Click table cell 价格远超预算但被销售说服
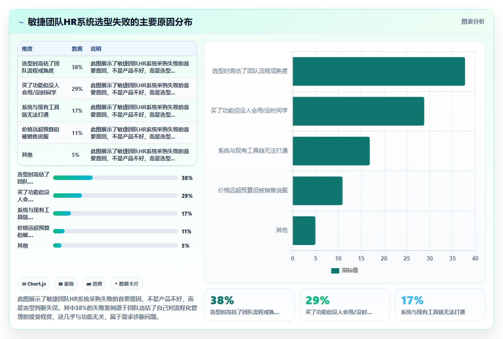 tap(41, 133)
